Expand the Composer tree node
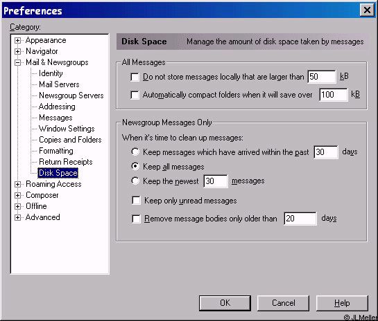Image resolution: width=378 pixels, height=321 pixels. 17,195
